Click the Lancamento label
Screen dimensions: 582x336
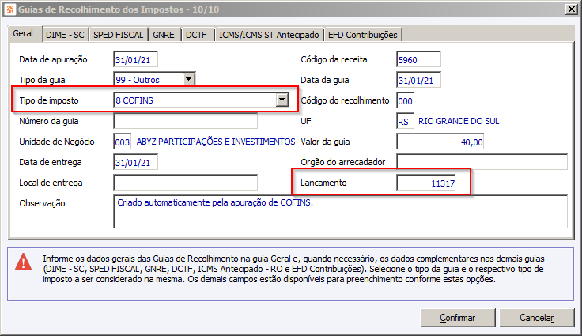coord(323,183)
